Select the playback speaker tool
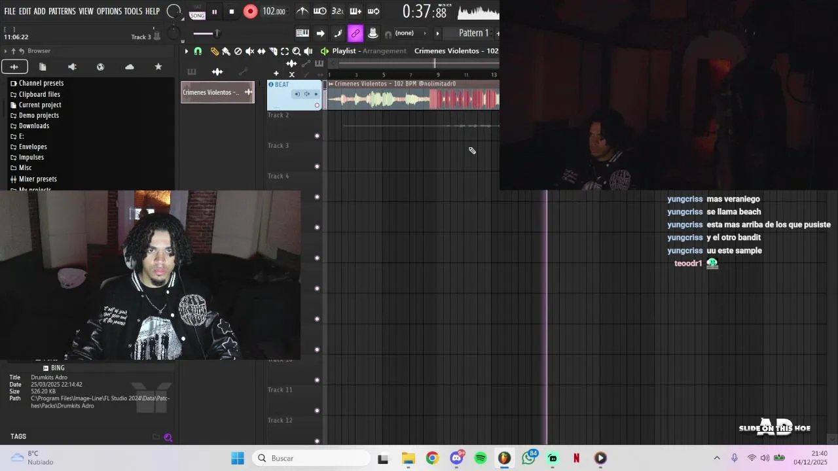Viewport: 838px width, 471px height. pyautogui.click(x=308, y=51)
